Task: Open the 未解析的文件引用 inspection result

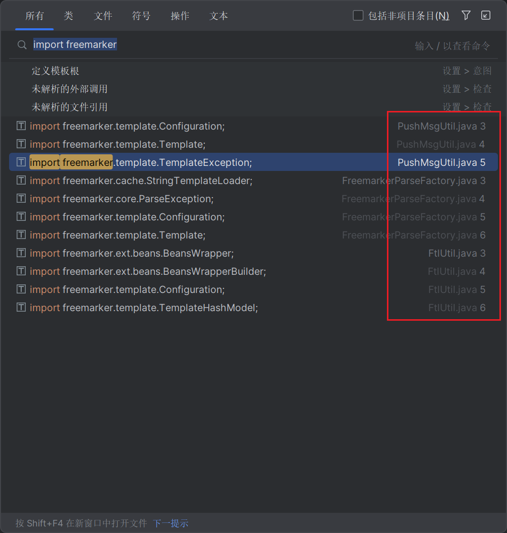Action: point(70,107)
